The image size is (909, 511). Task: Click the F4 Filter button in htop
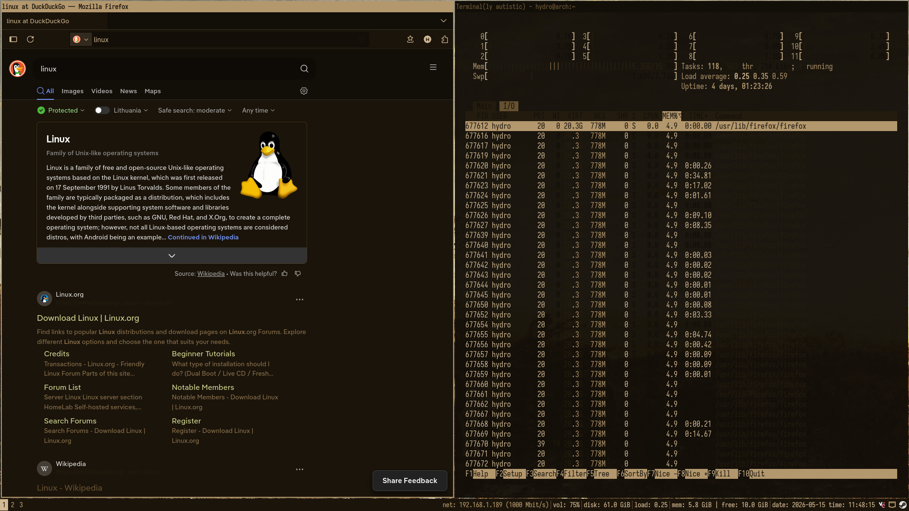click(x=571, y=474)
